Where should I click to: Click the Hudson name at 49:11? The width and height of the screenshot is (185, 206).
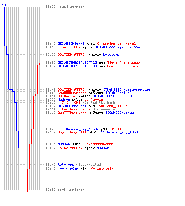[64, 99]
